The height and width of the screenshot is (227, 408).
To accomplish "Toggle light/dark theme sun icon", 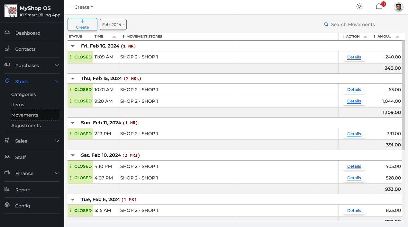I will tap(359, 7).
